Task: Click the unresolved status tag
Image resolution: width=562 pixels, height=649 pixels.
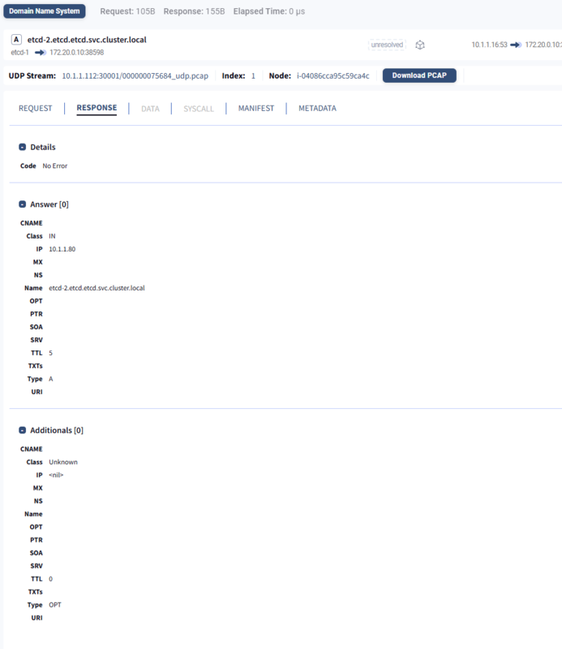Action: tap(387, 45)
